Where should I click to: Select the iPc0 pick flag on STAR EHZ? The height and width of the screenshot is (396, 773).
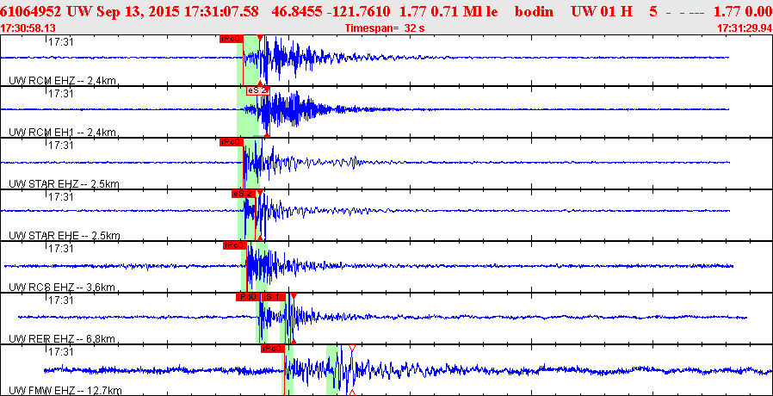click(x=232, y=142)
